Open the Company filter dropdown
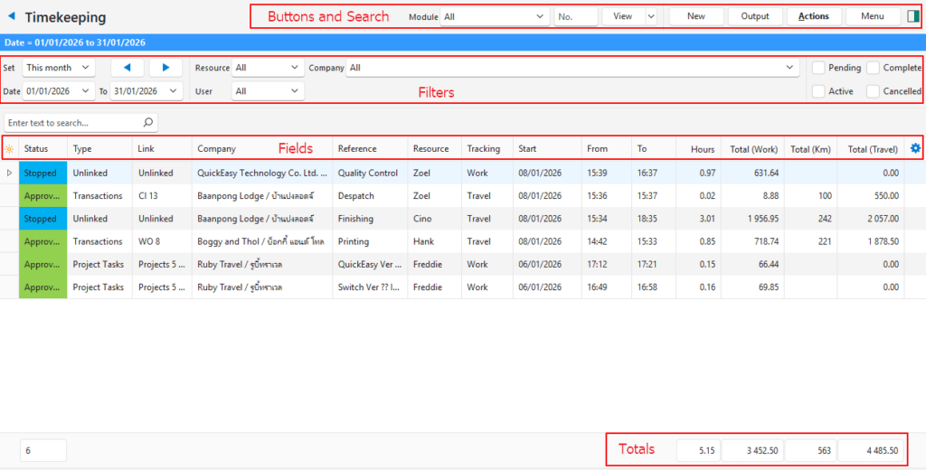 pyautogui.click(x=572, y=68)
